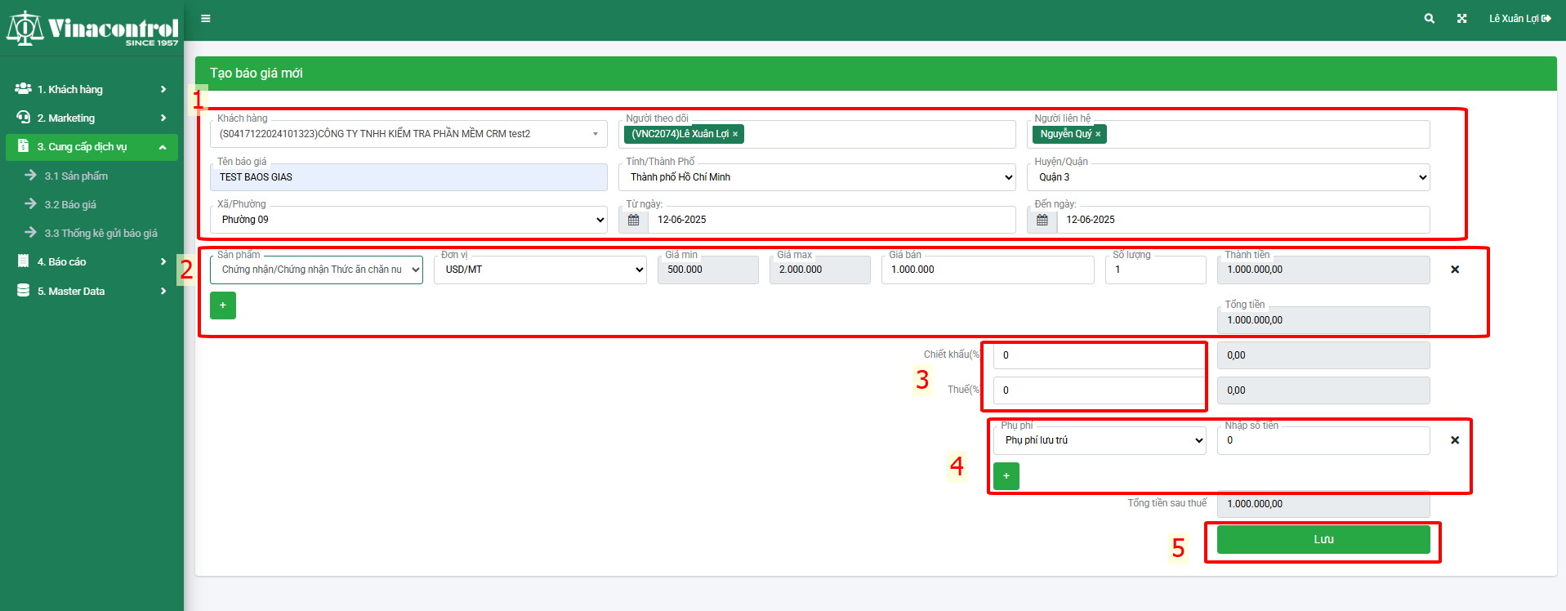The height and width of the screenshot is (611, 1566).
Task: Open the Phụ phí surcharge dropdown
Action: (x=1100, y=440)
